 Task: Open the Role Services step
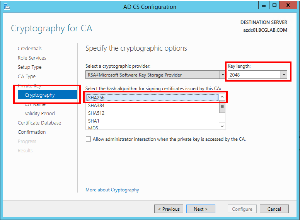point(32,58)
